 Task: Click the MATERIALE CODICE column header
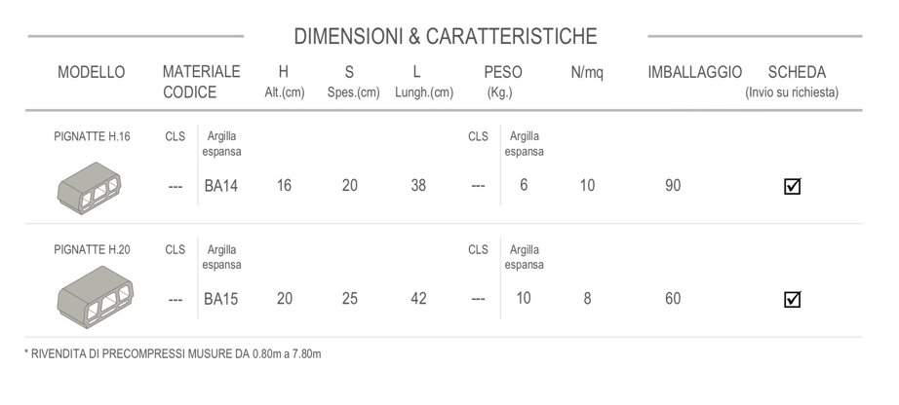coord(201,82)
